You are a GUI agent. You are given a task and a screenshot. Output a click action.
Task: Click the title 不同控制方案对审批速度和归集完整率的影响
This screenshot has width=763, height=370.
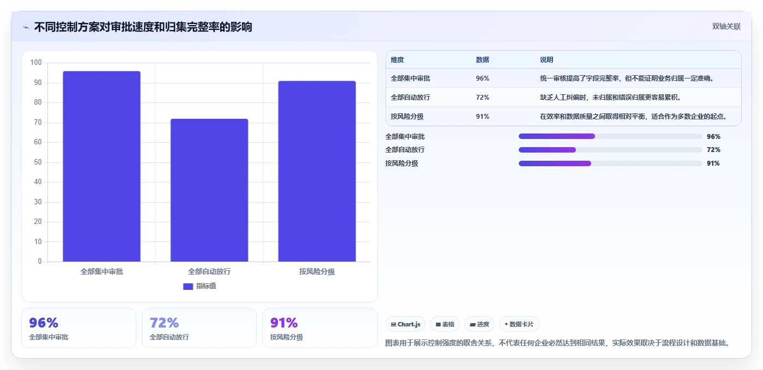click(143, 27)
